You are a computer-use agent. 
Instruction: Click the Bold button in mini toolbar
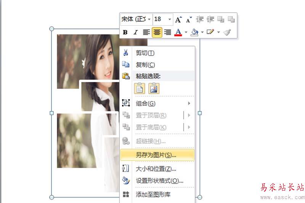click(x=125, y=32)
